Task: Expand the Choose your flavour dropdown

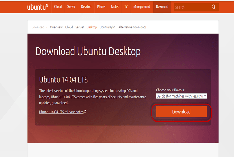Action: 181,96
